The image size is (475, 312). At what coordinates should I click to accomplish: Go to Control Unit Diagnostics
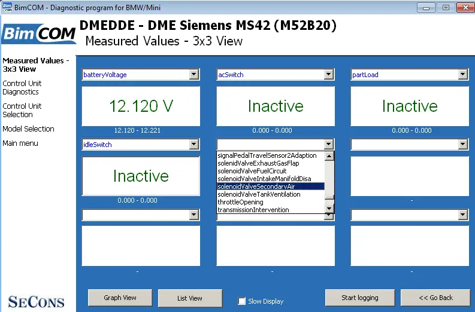click(22, 88)
